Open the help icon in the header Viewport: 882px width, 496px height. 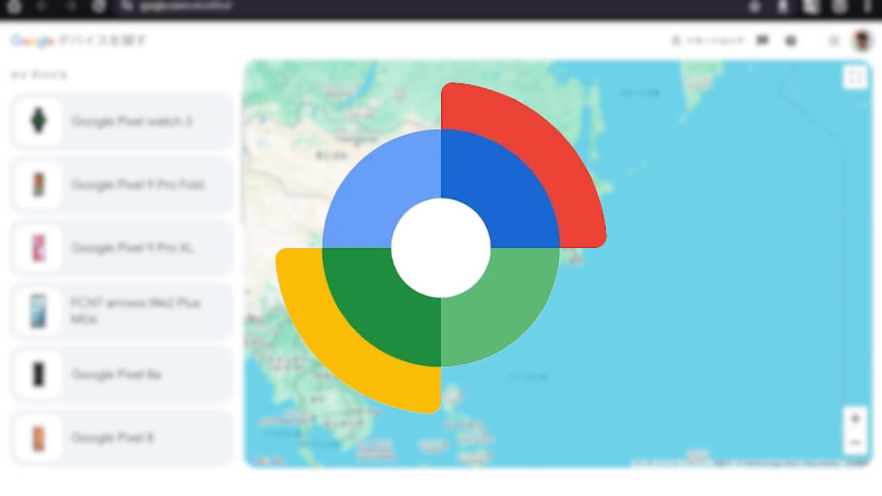pos(791,41)
